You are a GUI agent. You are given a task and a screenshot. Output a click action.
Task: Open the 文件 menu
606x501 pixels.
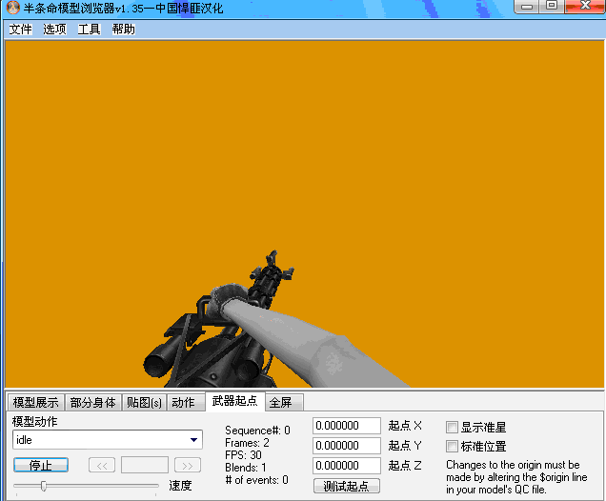(20, 29)
